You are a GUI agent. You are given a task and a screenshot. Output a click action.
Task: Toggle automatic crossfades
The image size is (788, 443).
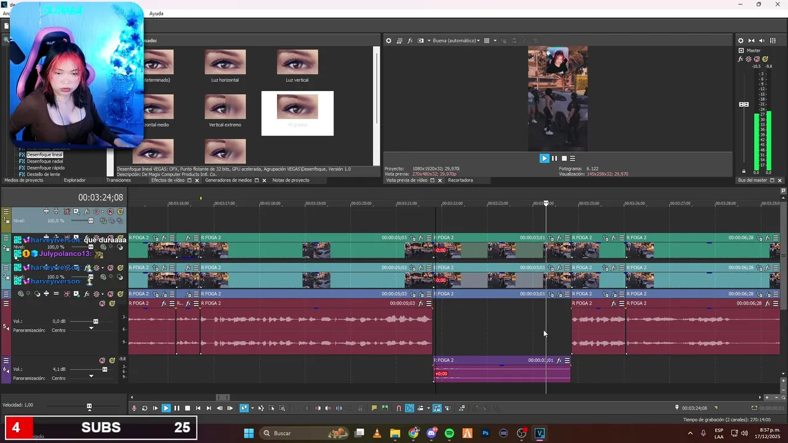click(x=409, y=408)
